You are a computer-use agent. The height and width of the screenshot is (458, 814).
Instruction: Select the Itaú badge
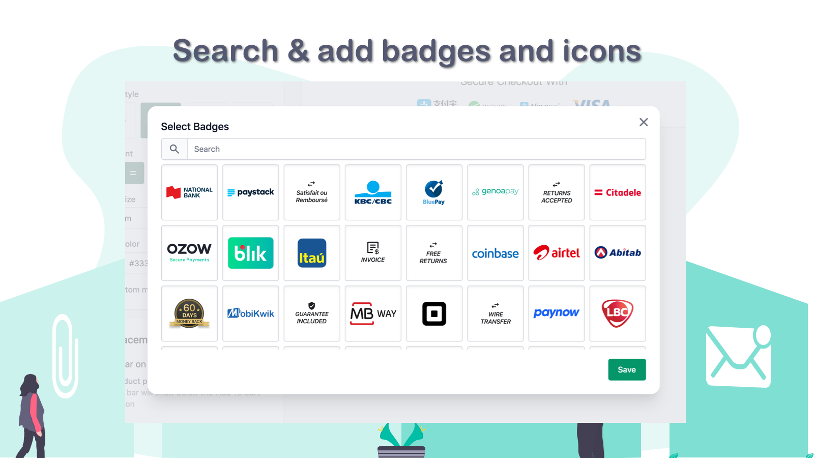312,253
